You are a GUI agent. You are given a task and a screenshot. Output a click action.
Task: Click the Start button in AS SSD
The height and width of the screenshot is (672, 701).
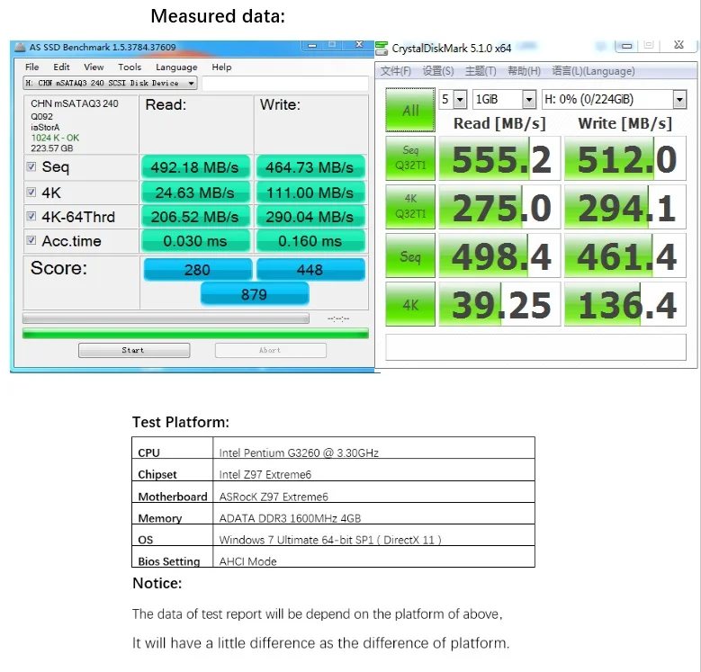(x=134, y=350)
